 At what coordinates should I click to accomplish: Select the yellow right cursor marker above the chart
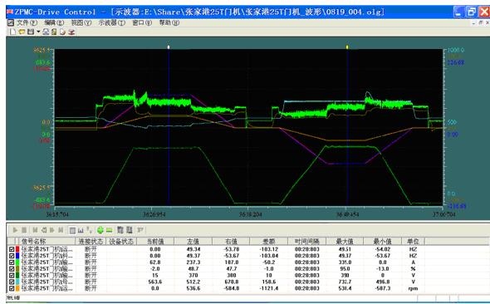point(347,47)
